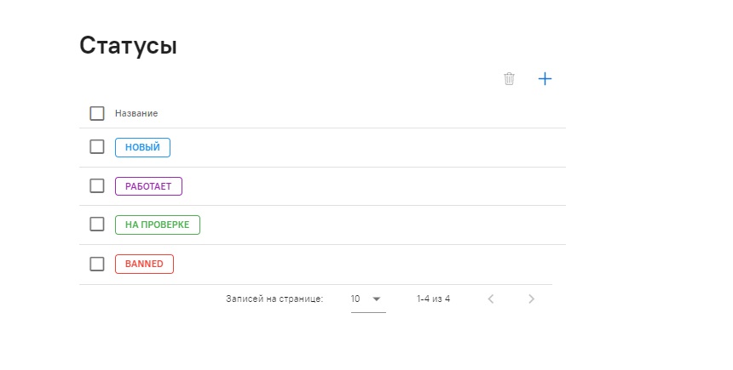This screenshot has width=733, height=370.
Task: Click the Записей на странице label
Action: click(274, 299)
